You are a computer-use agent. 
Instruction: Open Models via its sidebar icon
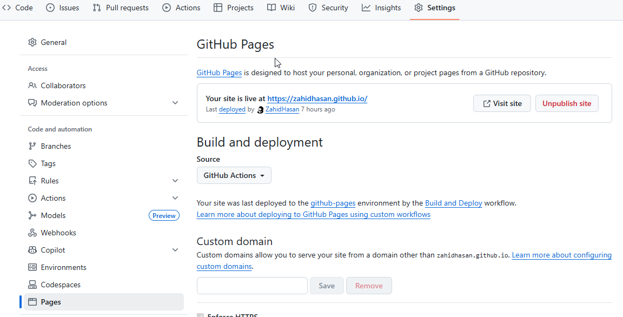(32, 215)
